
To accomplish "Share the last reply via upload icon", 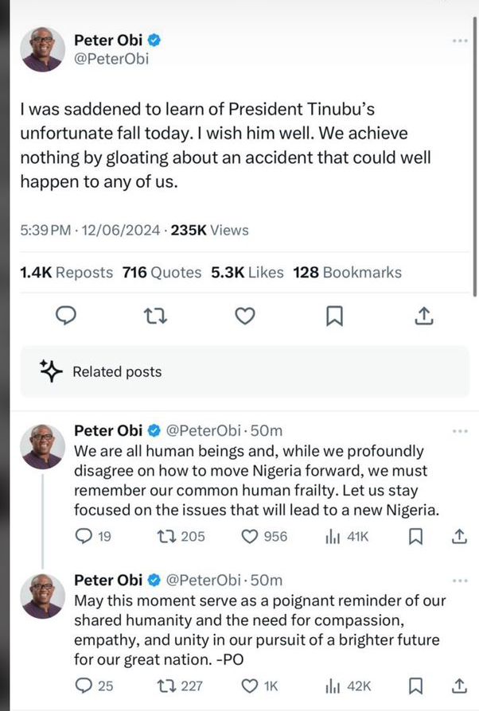I will [x=459, y=686].
